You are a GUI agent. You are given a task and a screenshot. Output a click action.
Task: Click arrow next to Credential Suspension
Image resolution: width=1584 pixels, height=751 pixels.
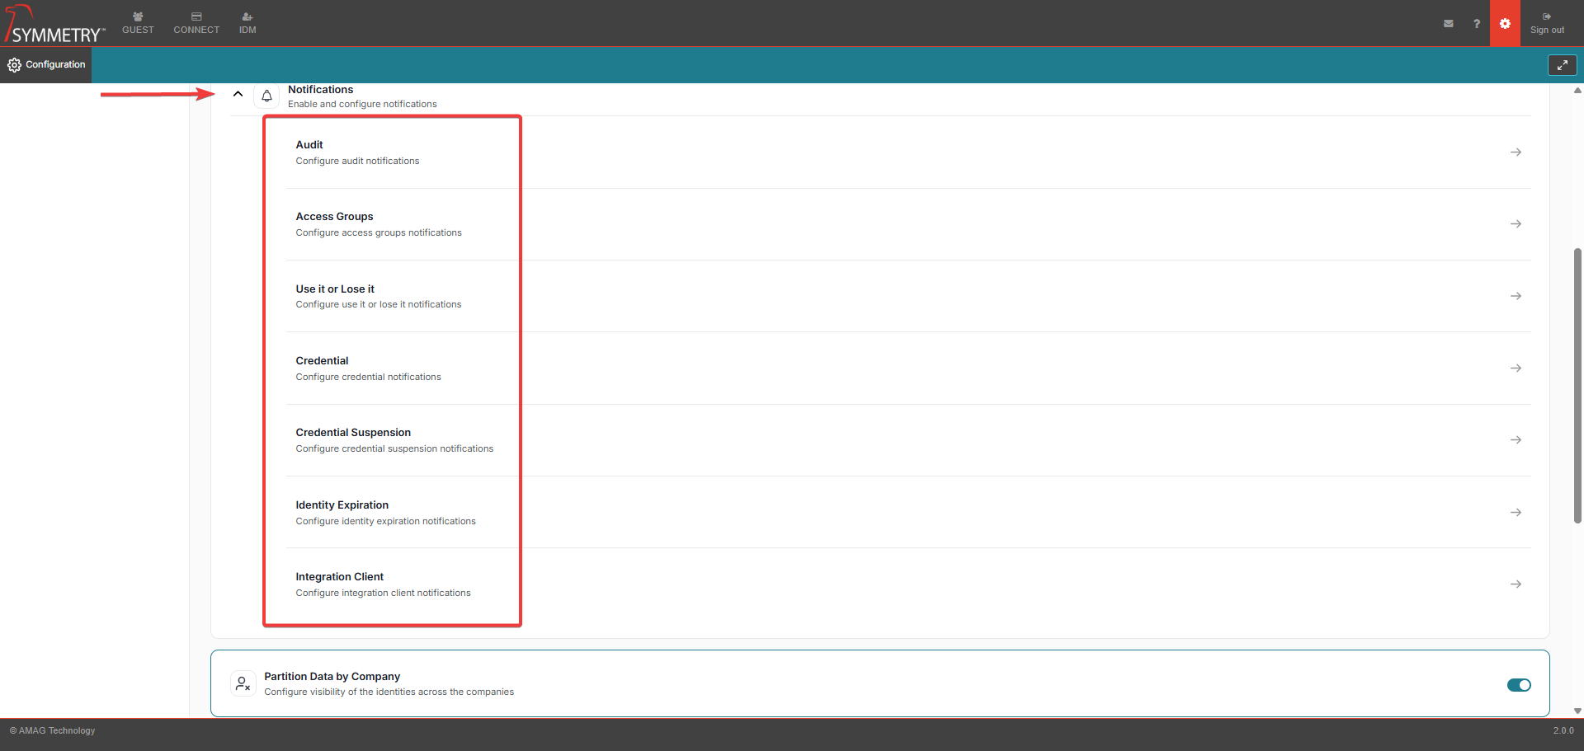pyautogui.click(x=1516, y=440)
